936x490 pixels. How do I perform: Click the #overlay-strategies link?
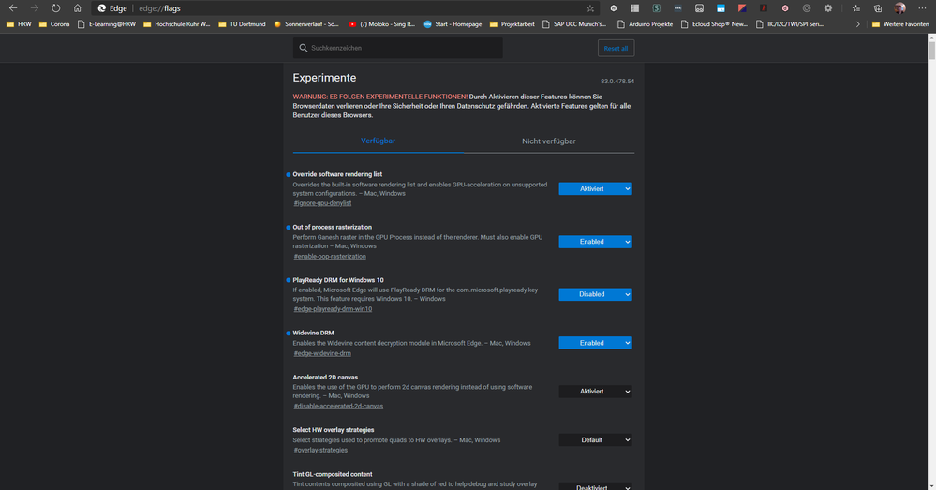(x=320, y=450)
